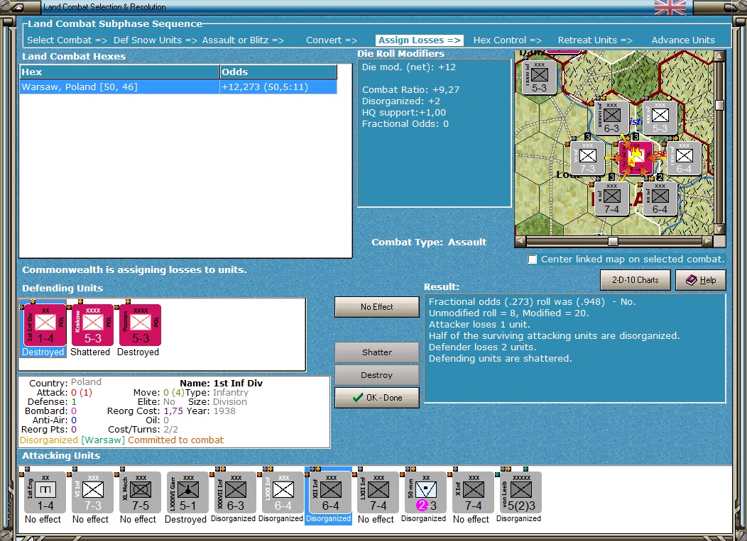
Task: Select the von Leeb HQ attacking unit
Action: coord(521,493)
